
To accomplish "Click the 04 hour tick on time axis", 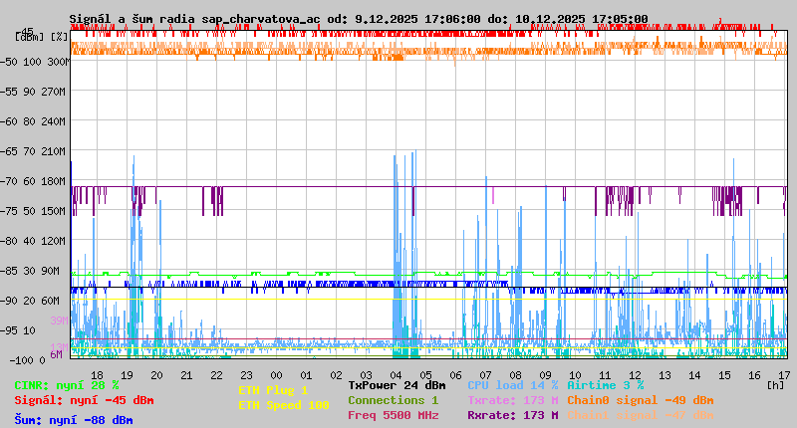I will pos(396,374).
